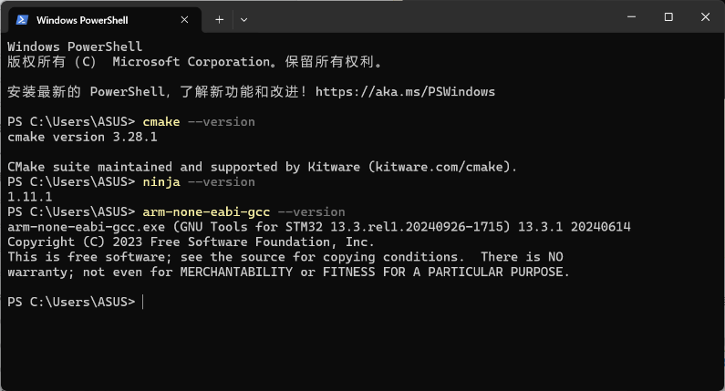Expand the new tab profile dropdown chevron

tap(243, 19)
